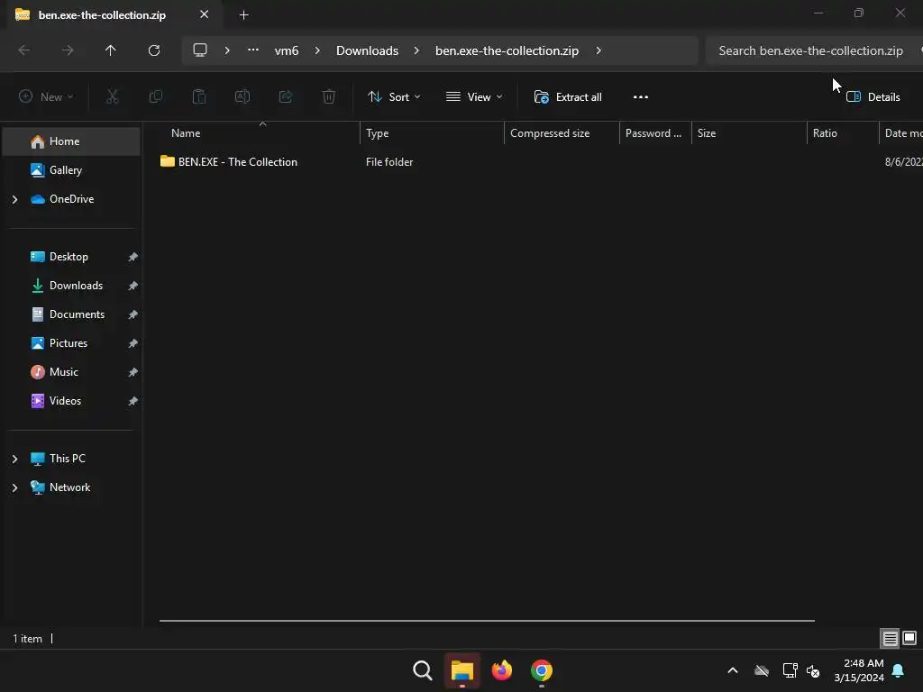Open OneDrive in navigation pane
Screen dimensions: 923x692
click(x=71, y=199)
